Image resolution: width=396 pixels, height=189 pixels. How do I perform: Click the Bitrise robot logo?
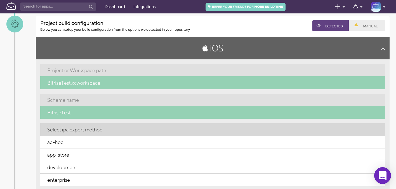coord(11,6)
